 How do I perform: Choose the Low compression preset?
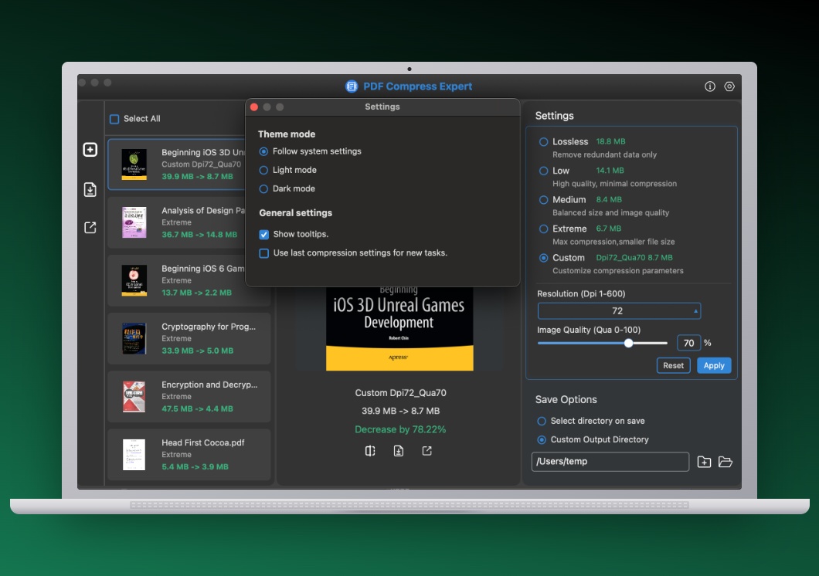click(544, 171)
